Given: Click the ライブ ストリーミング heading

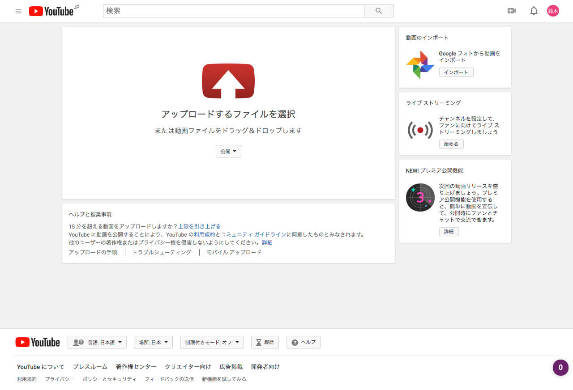Looking at the screenshot, I should coord(433,103).
